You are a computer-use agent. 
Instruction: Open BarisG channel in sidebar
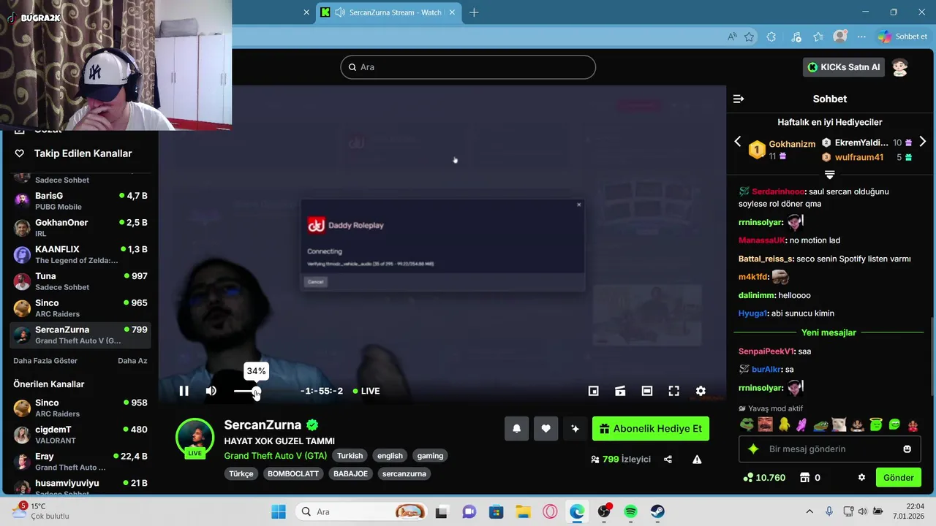click(80, 201)
